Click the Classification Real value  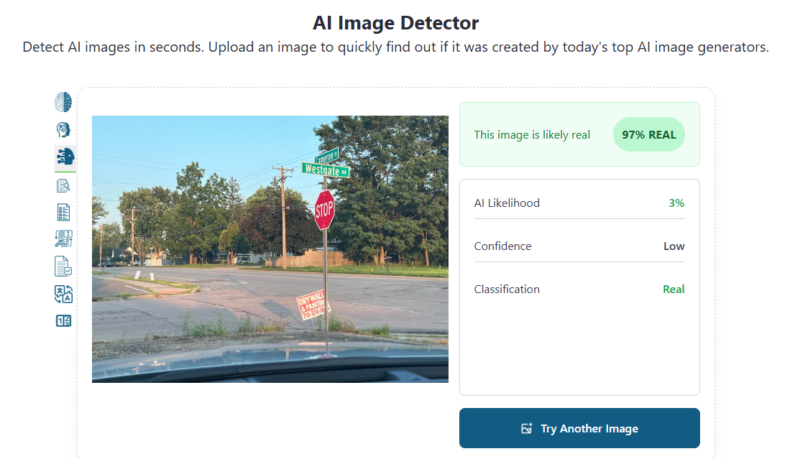pyautogui.click(x=674, y=289)
